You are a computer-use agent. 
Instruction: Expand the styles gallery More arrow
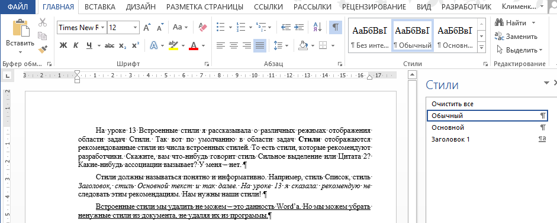click(x=482, y=47)
